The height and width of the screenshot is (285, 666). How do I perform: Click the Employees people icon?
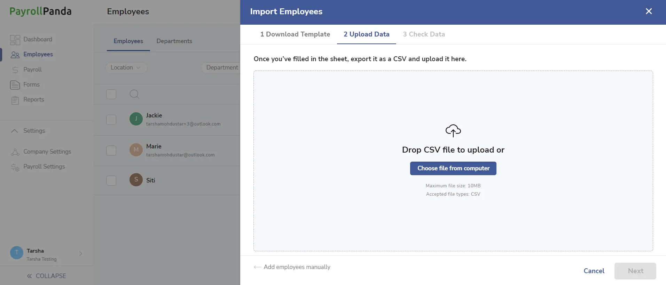[15, 55]
